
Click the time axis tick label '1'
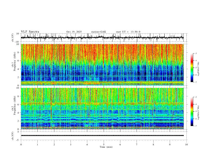(37, 145)
